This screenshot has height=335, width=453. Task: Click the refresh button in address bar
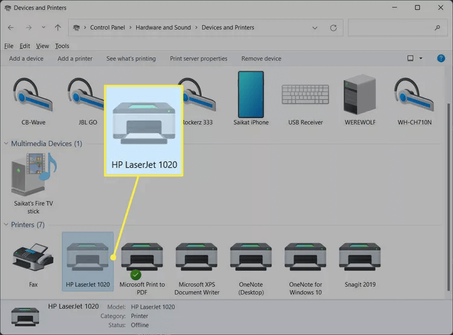pyautogui.click(x=333, y=28)
